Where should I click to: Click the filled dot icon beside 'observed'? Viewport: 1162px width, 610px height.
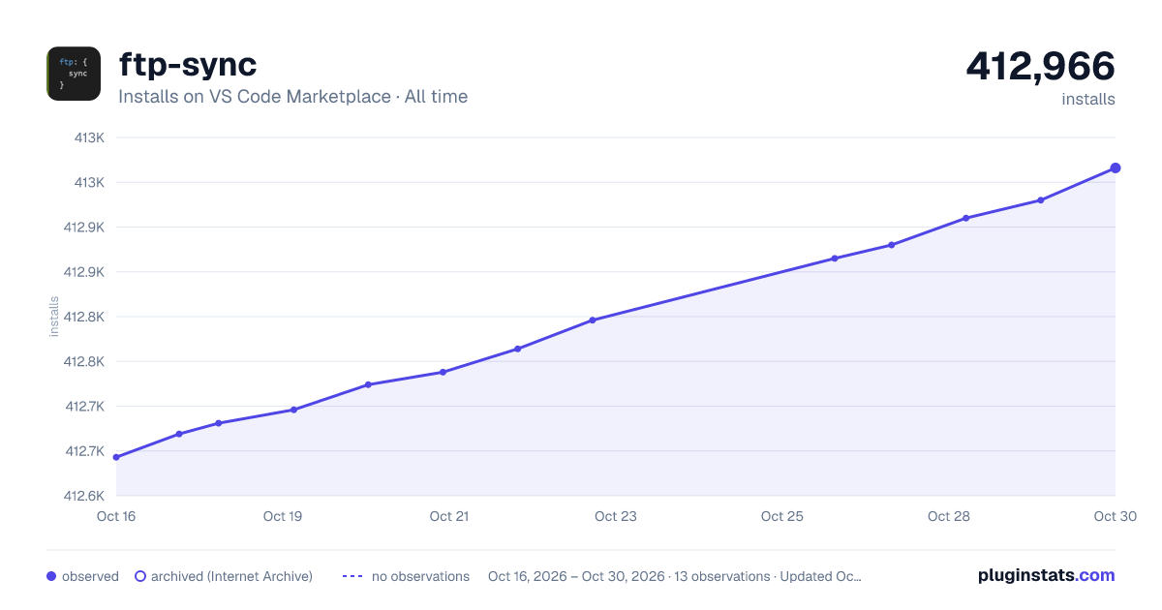(51, 576)
